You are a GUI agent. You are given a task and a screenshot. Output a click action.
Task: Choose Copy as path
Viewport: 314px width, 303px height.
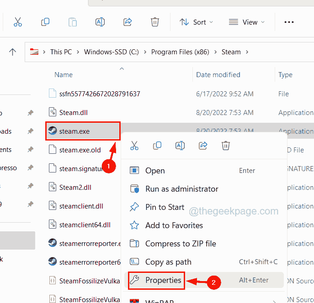pos(204,262)
